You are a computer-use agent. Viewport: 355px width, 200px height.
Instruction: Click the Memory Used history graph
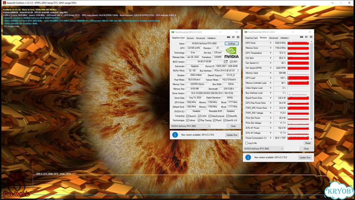click(298, 73)
